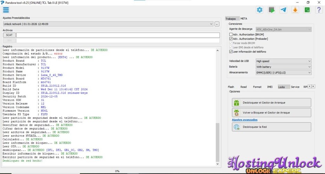Open the Telegram channel icon
Screen dimensions: 325x174
[283, 10]
